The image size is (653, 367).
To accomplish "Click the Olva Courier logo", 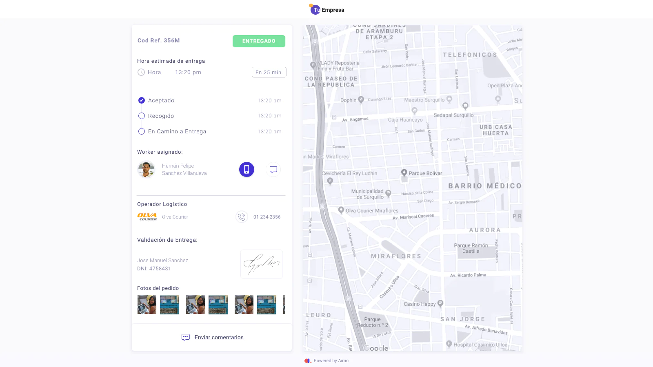I will pos(147,217).
